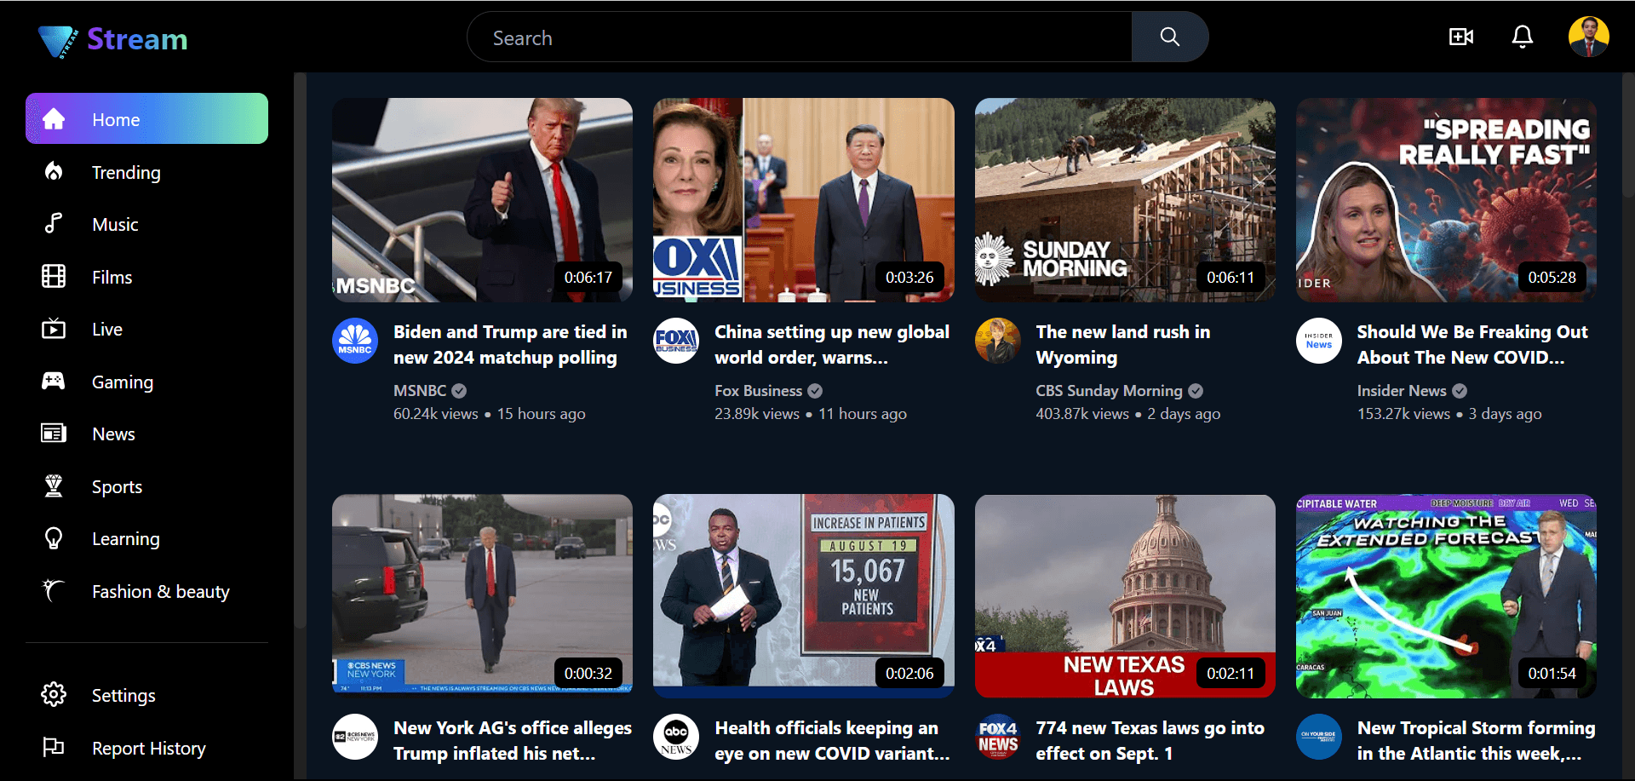Image resolution: width=1635 pixels, height=781 pixels.
Task: Open the Music category
Action: pos(115,225)
